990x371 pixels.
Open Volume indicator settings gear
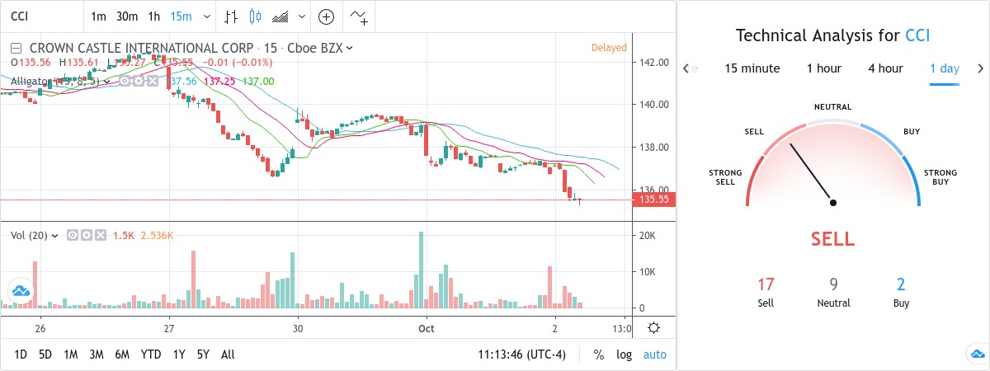[87, 235]
